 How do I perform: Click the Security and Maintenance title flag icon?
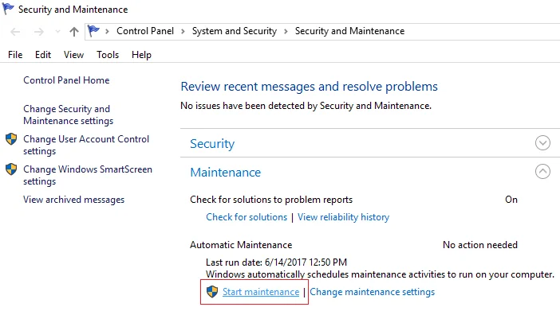8,9
